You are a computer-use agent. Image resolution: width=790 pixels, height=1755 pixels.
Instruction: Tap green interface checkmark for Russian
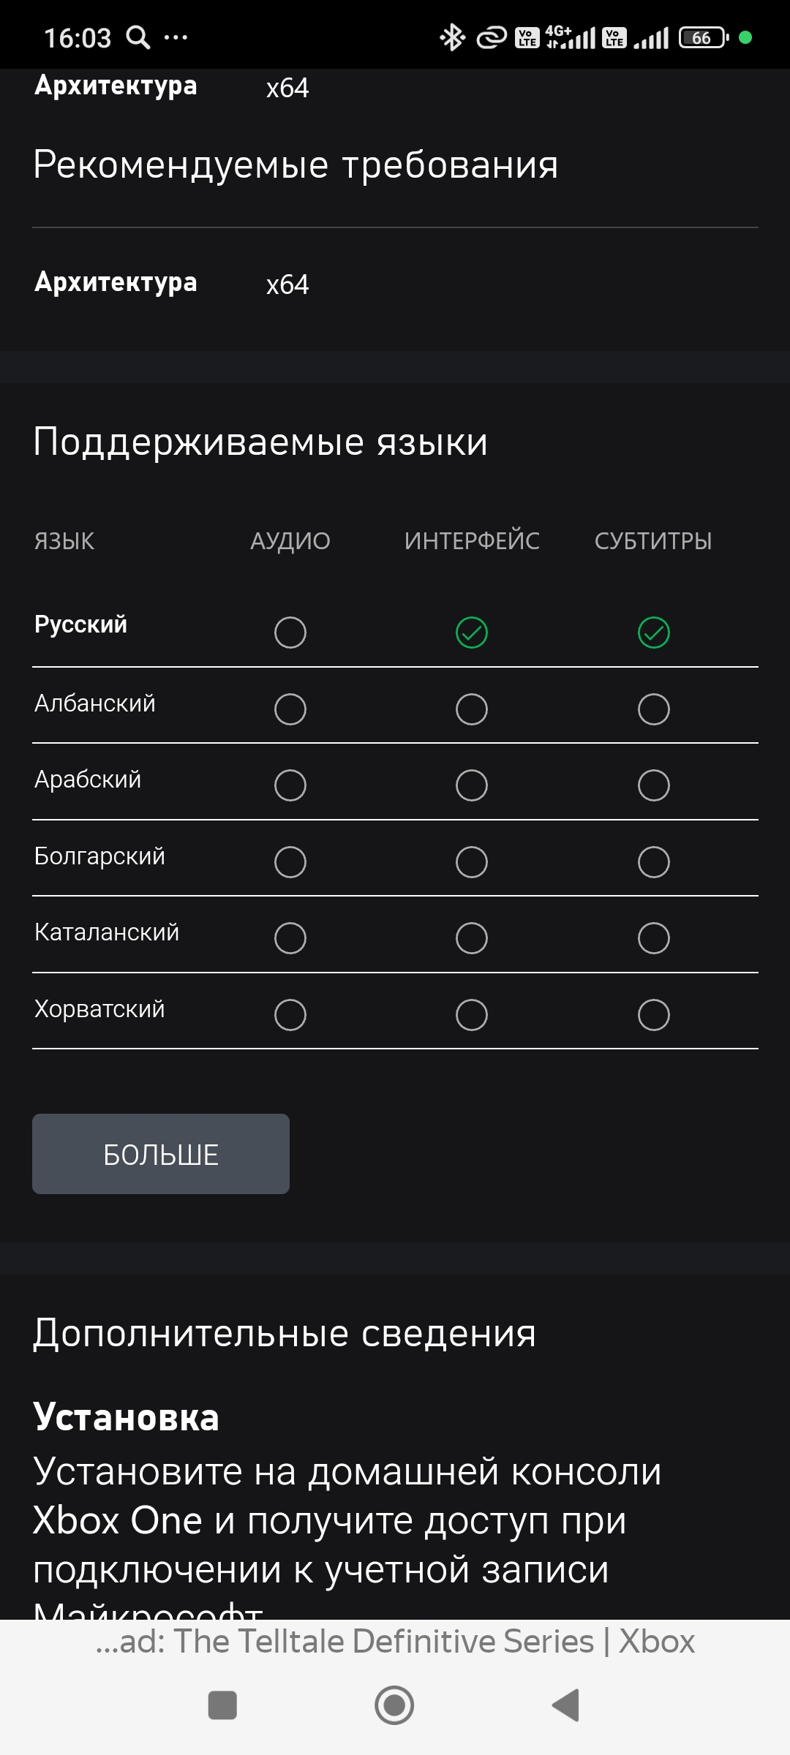click(x=472, y=633)
